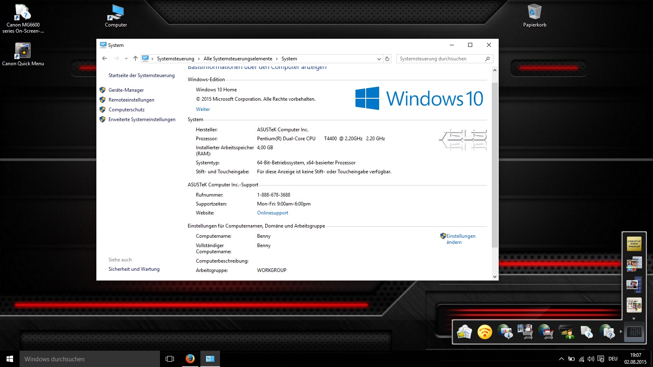Expand the chevron after Systemsteuerung breadcrumb
The image size is (653, 367).
199,59
